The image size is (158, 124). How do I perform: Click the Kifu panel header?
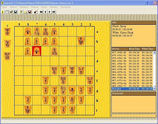(x=134, y=23)
